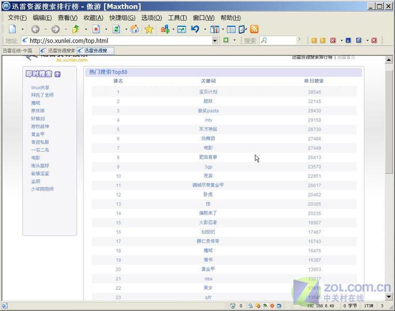Click 少年阴阳师 in the sidebar
395x311 pixels.
(43, 189)
